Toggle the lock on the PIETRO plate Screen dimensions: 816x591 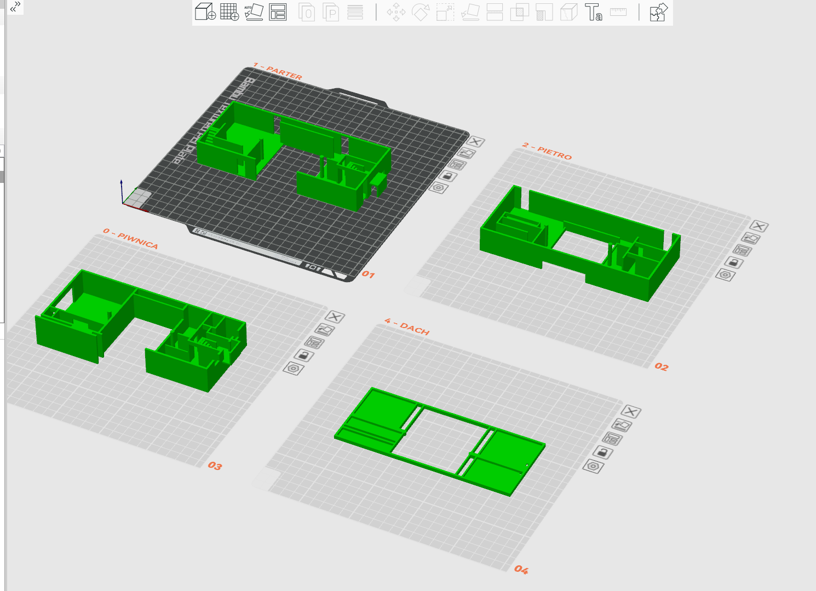(734, 263)
